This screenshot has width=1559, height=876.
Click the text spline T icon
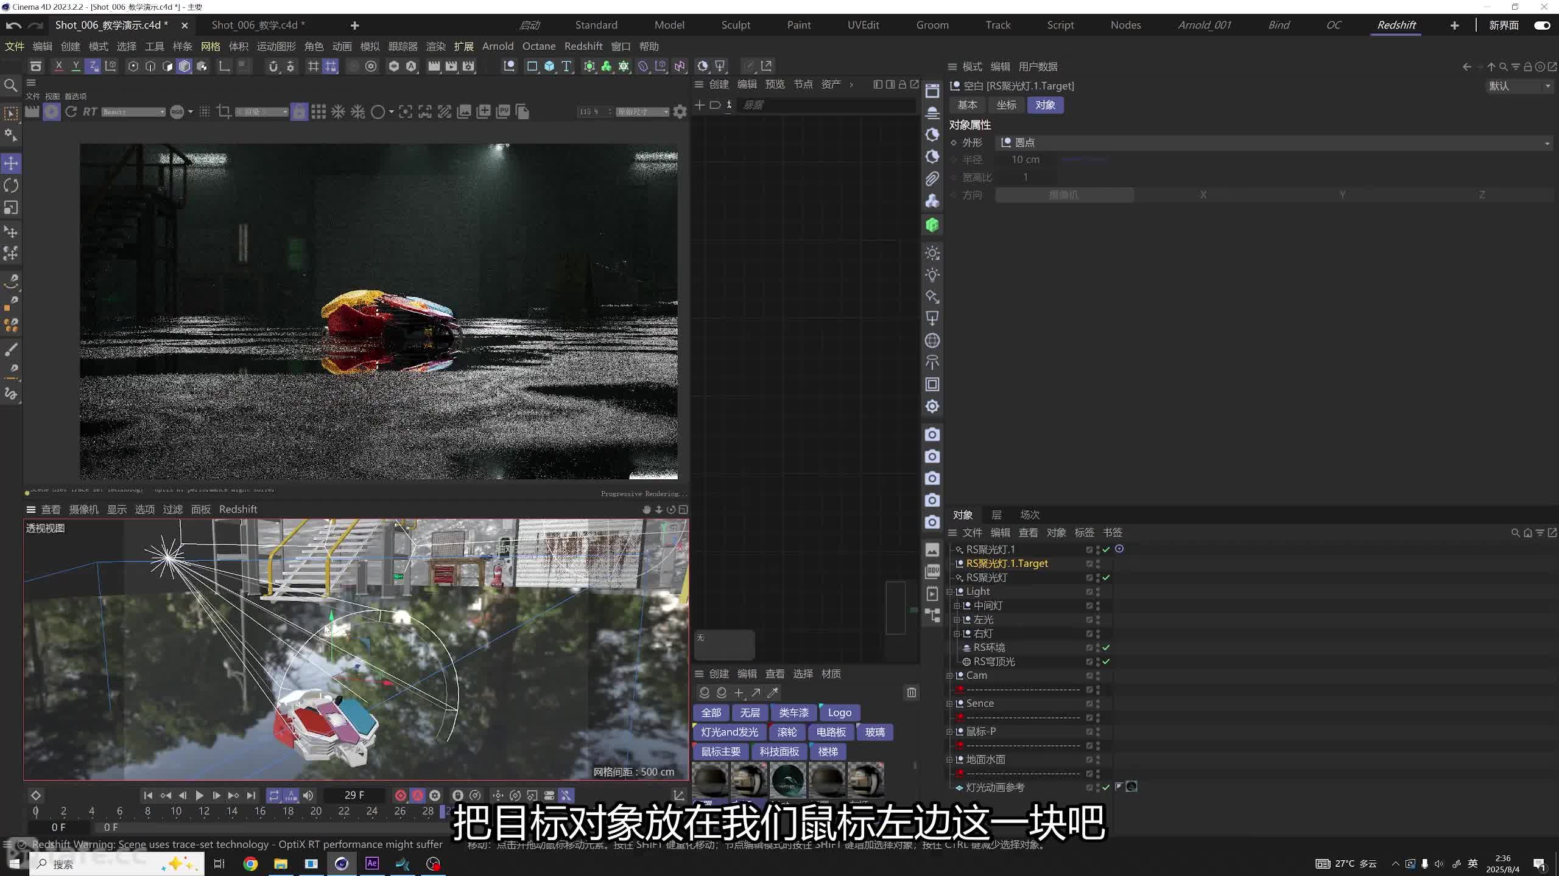pos(566,66)
